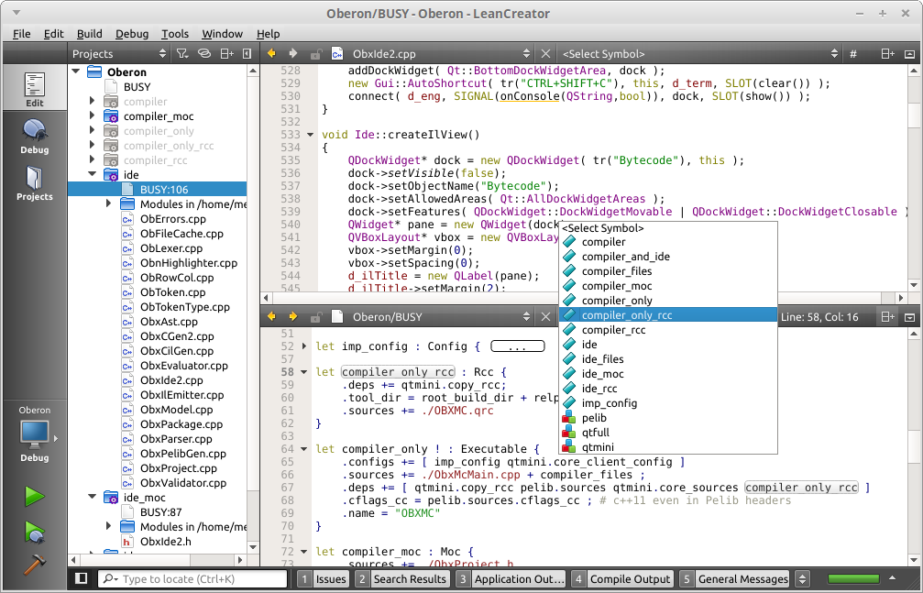
Task: Click the Type to locate input field
Action: click(192, 578)
